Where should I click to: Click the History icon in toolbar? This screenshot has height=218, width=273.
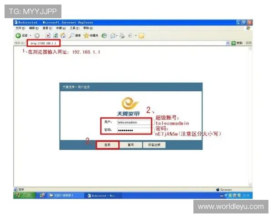(104, 35)
